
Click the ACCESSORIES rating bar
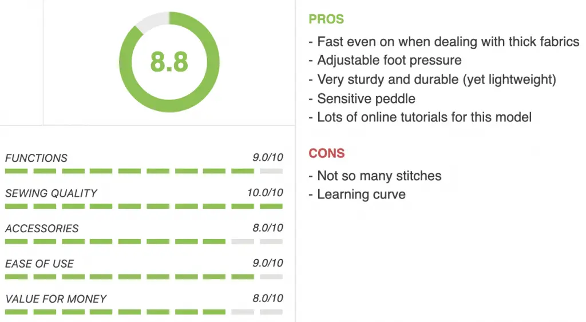tap(144, 242)
